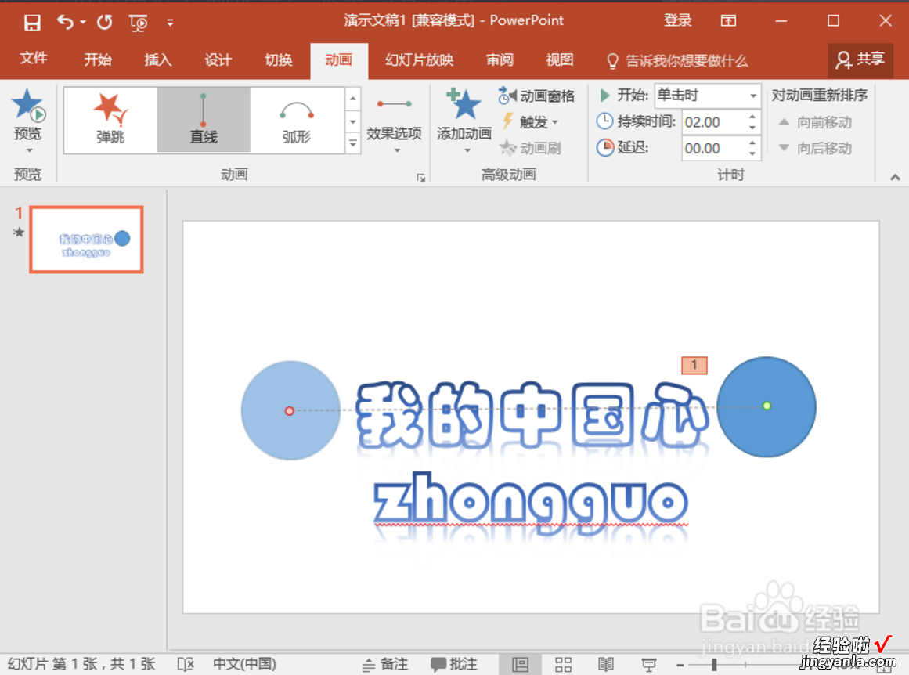Screen dimensions: 909x675
Task: Click the 持续时间 duration field
Action: pos(713,122)
